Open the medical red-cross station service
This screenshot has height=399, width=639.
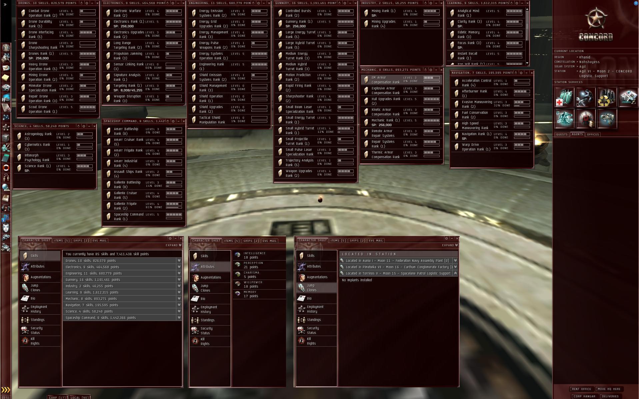[x=564, y=97]
